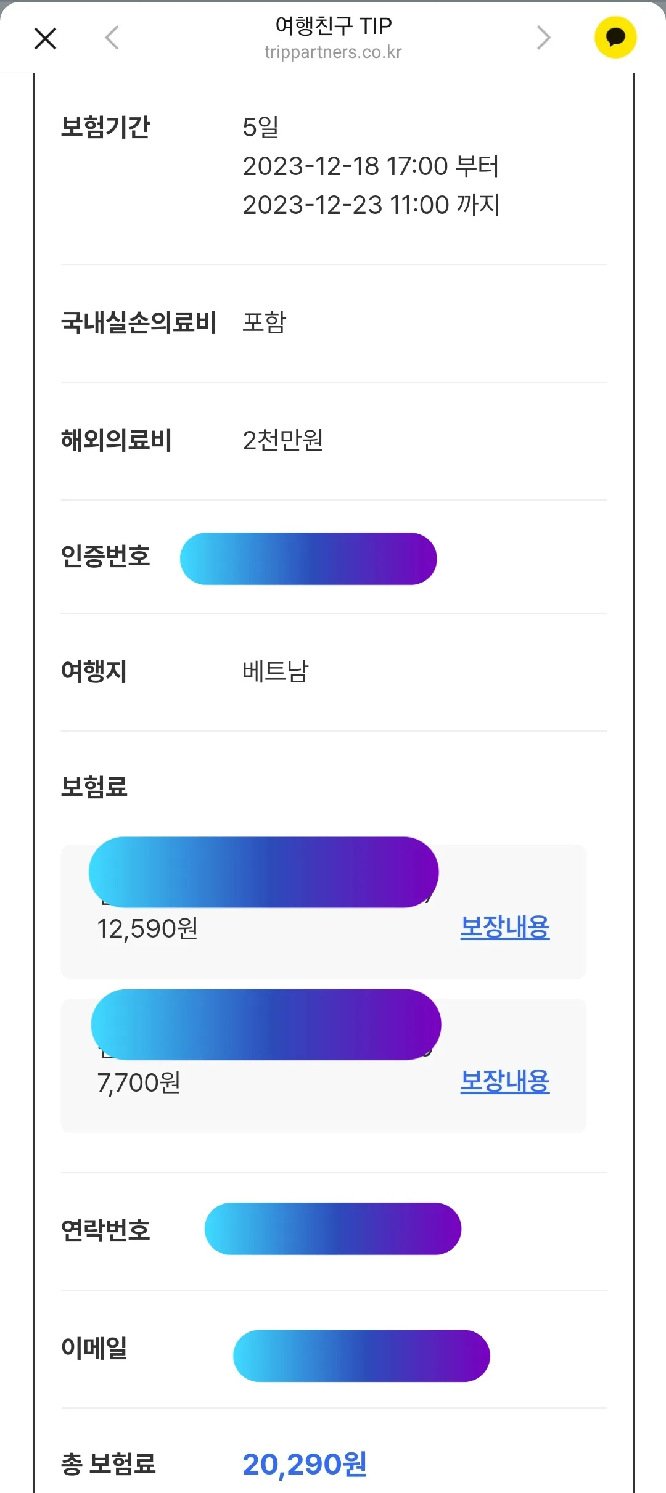Image resolution: width=666 pixels, height=1493 pixels.
Task: Go forward using the right chevron
Action: coord(543,38)
